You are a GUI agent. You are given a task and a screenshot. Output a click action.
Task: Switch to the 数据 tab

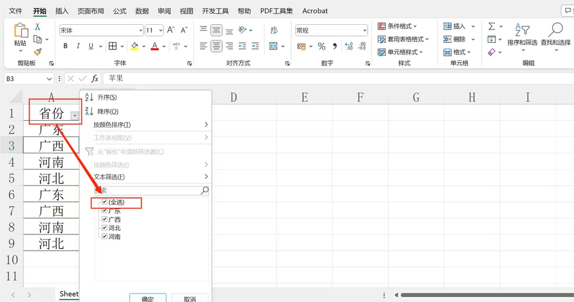click(142, 11)
